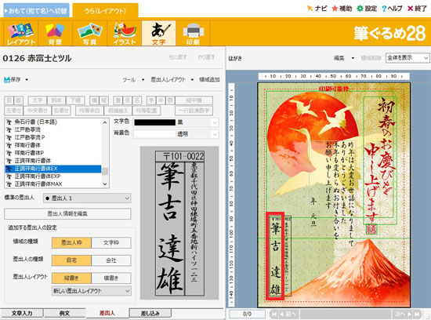The width and height of the screenshot is (431, 320).
Task: Toggle 斜体 italic formatting
Action: [x=56, y=100]
